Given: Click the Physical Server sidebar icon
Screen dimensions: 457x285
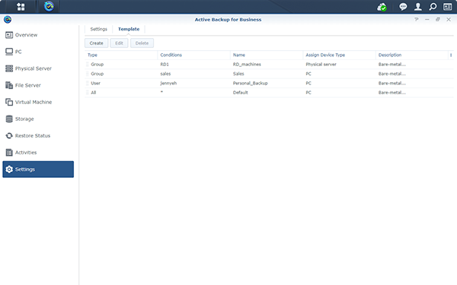Looking at the screenshot, I should 9,68.
